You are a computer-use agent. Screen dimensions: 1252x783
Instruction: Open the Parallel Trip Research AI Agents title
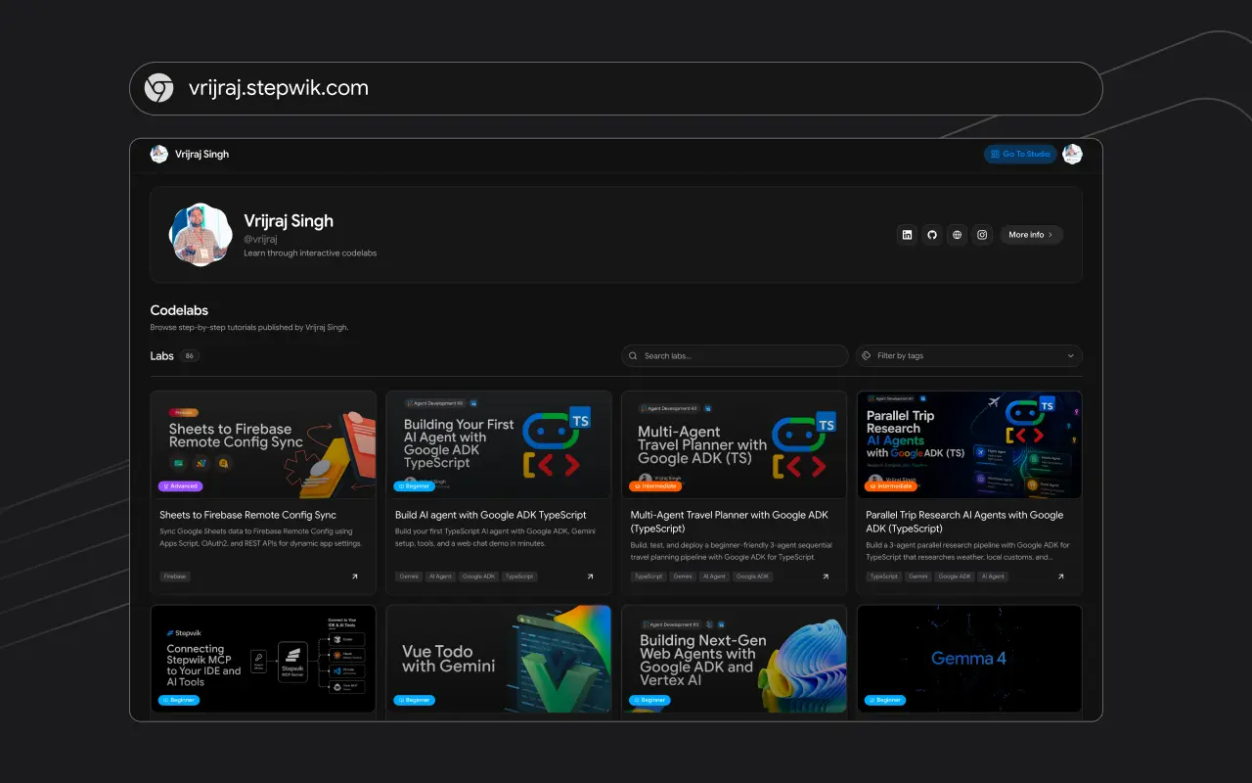(964, 522)
